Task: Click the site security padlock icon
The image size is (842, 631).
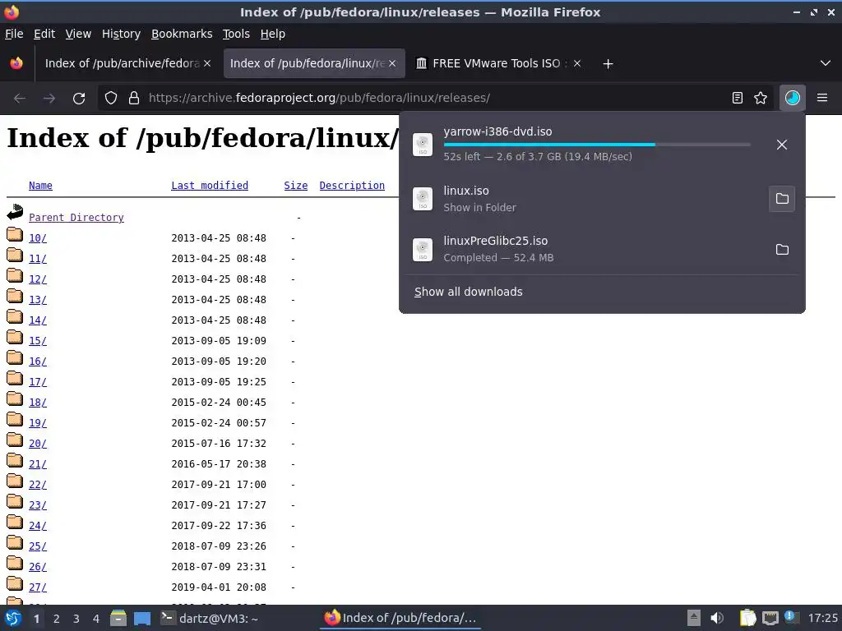Action: click(x=134, y=99)
